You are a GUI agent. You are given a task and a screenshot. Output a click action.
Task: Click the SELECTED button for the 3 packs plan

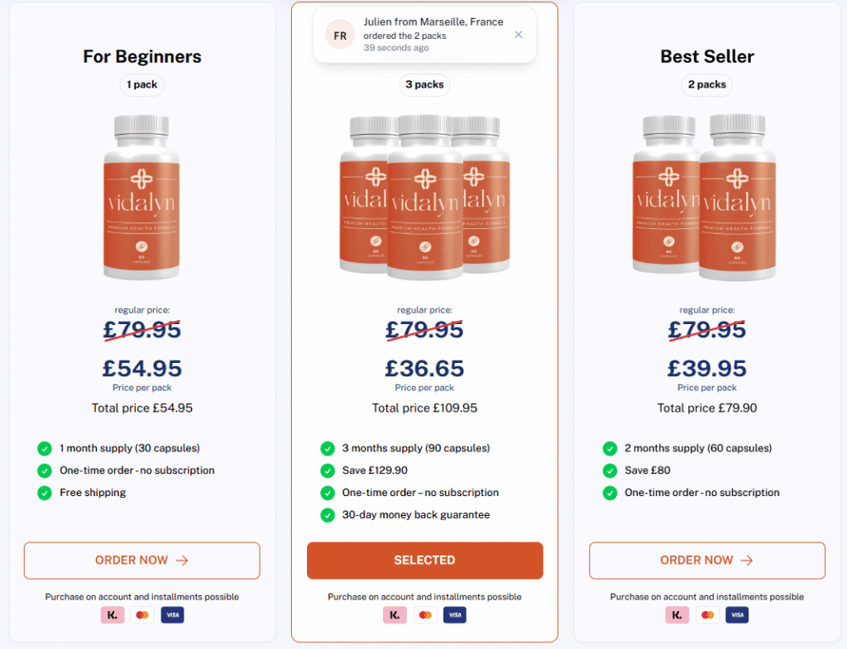coord(424,560)
